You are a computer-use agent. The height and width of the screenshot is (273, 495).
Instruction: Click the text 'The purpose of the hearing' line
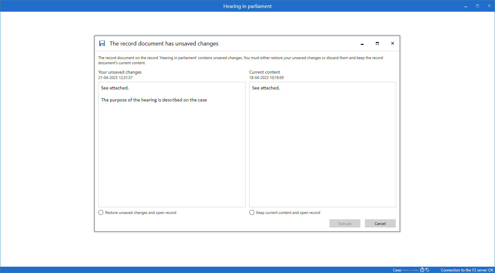(154, 100)
